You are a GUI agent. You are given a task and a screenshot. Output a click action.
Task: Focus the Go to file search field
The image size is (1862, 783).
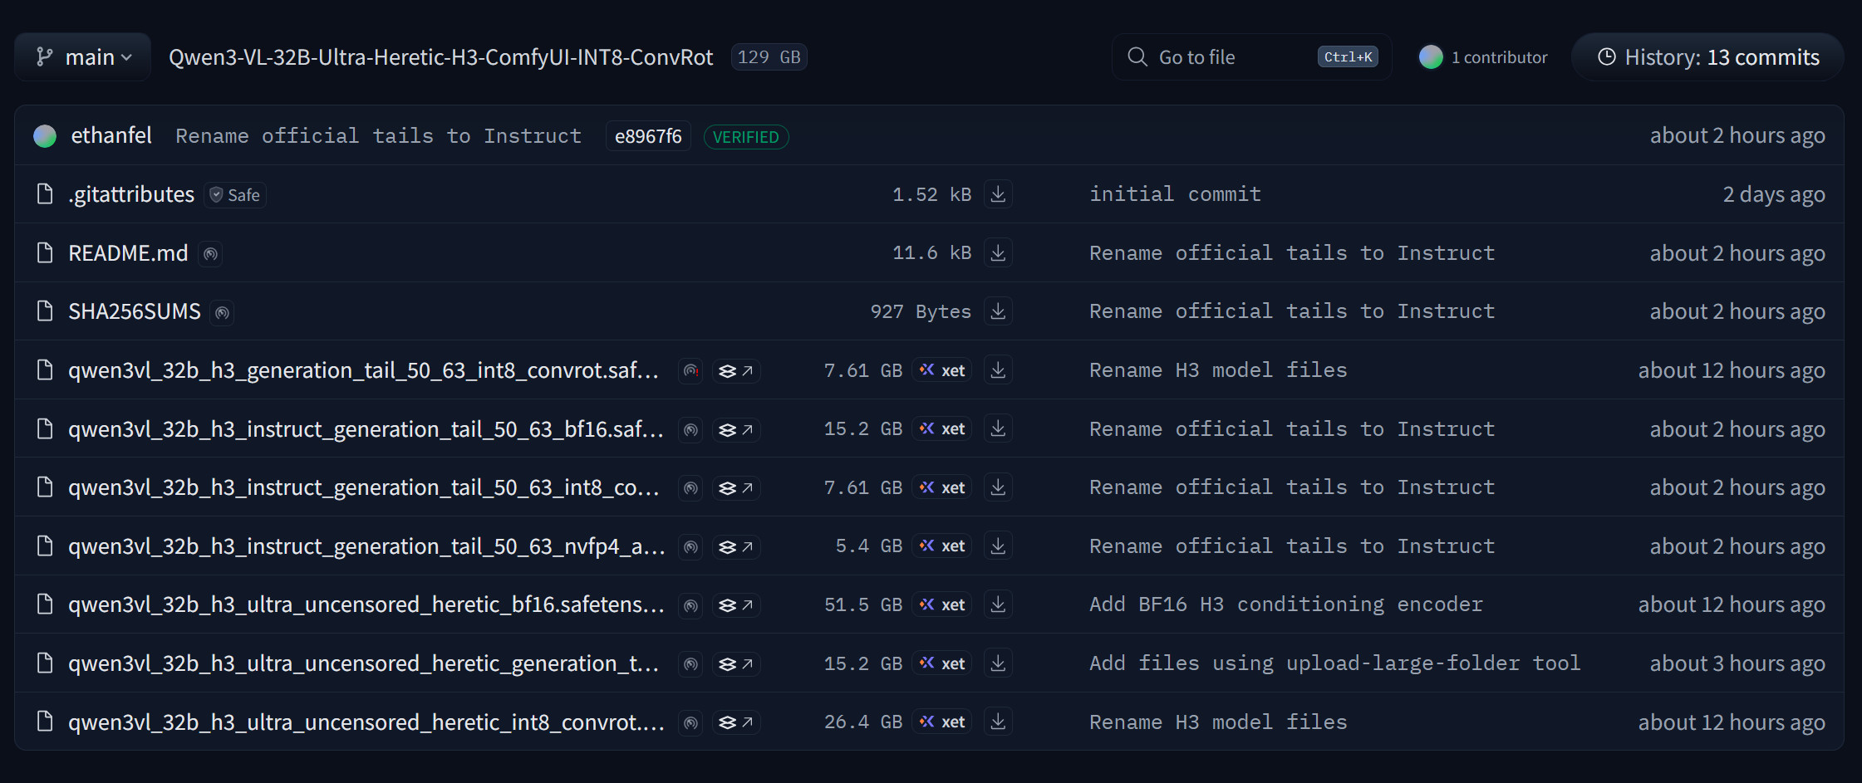(x=1251, y=57)
